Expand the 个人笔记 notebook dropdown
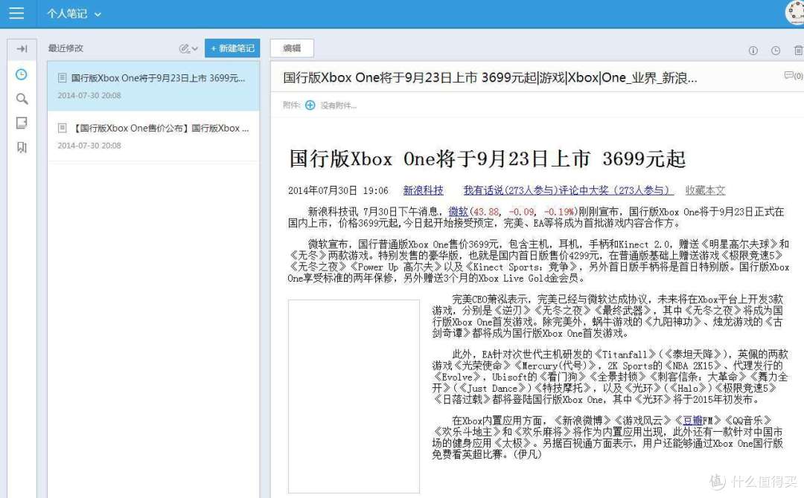Image resolution: width=804 pixels, height=498 pixels. point(74,14)
